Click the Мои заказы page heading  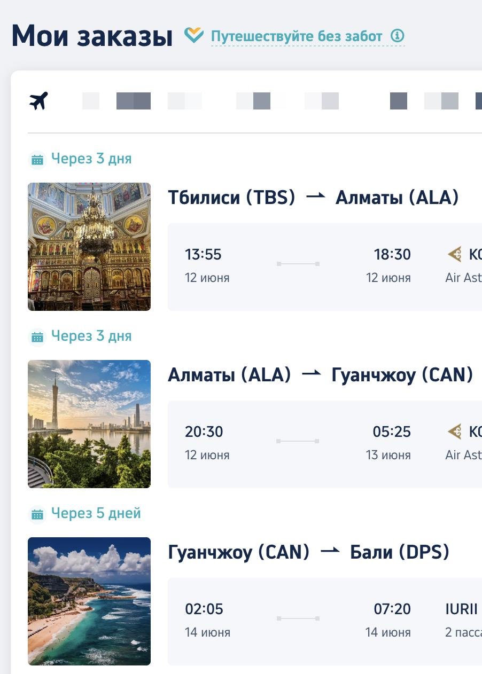[92, 36]
